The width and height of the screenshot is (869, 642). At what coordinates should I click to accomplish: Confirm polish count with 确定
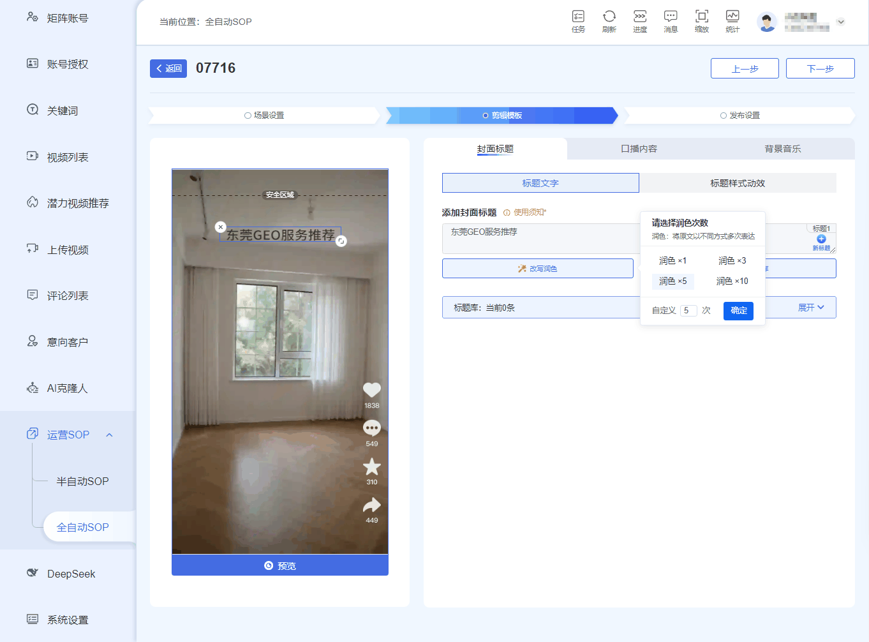[739, 311]
